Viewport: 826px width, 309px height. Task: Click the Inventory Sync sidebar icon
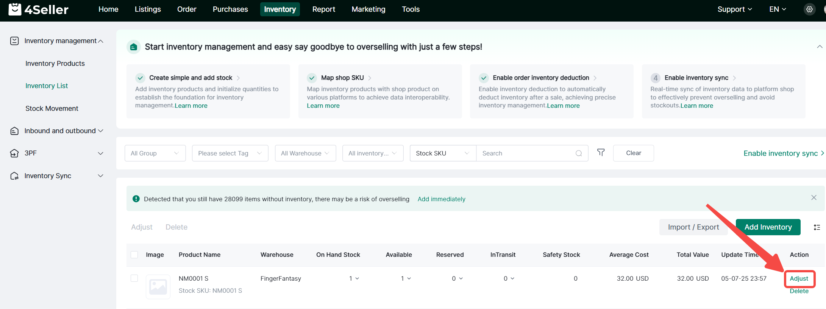pyautogui.click(x=14, y=176)
